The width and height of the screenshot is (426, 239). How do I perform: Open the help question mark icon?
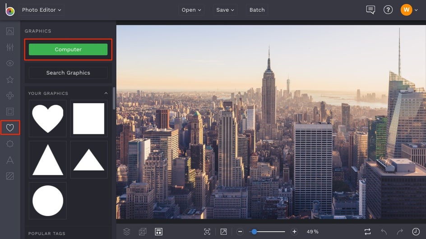click(388, 10)
